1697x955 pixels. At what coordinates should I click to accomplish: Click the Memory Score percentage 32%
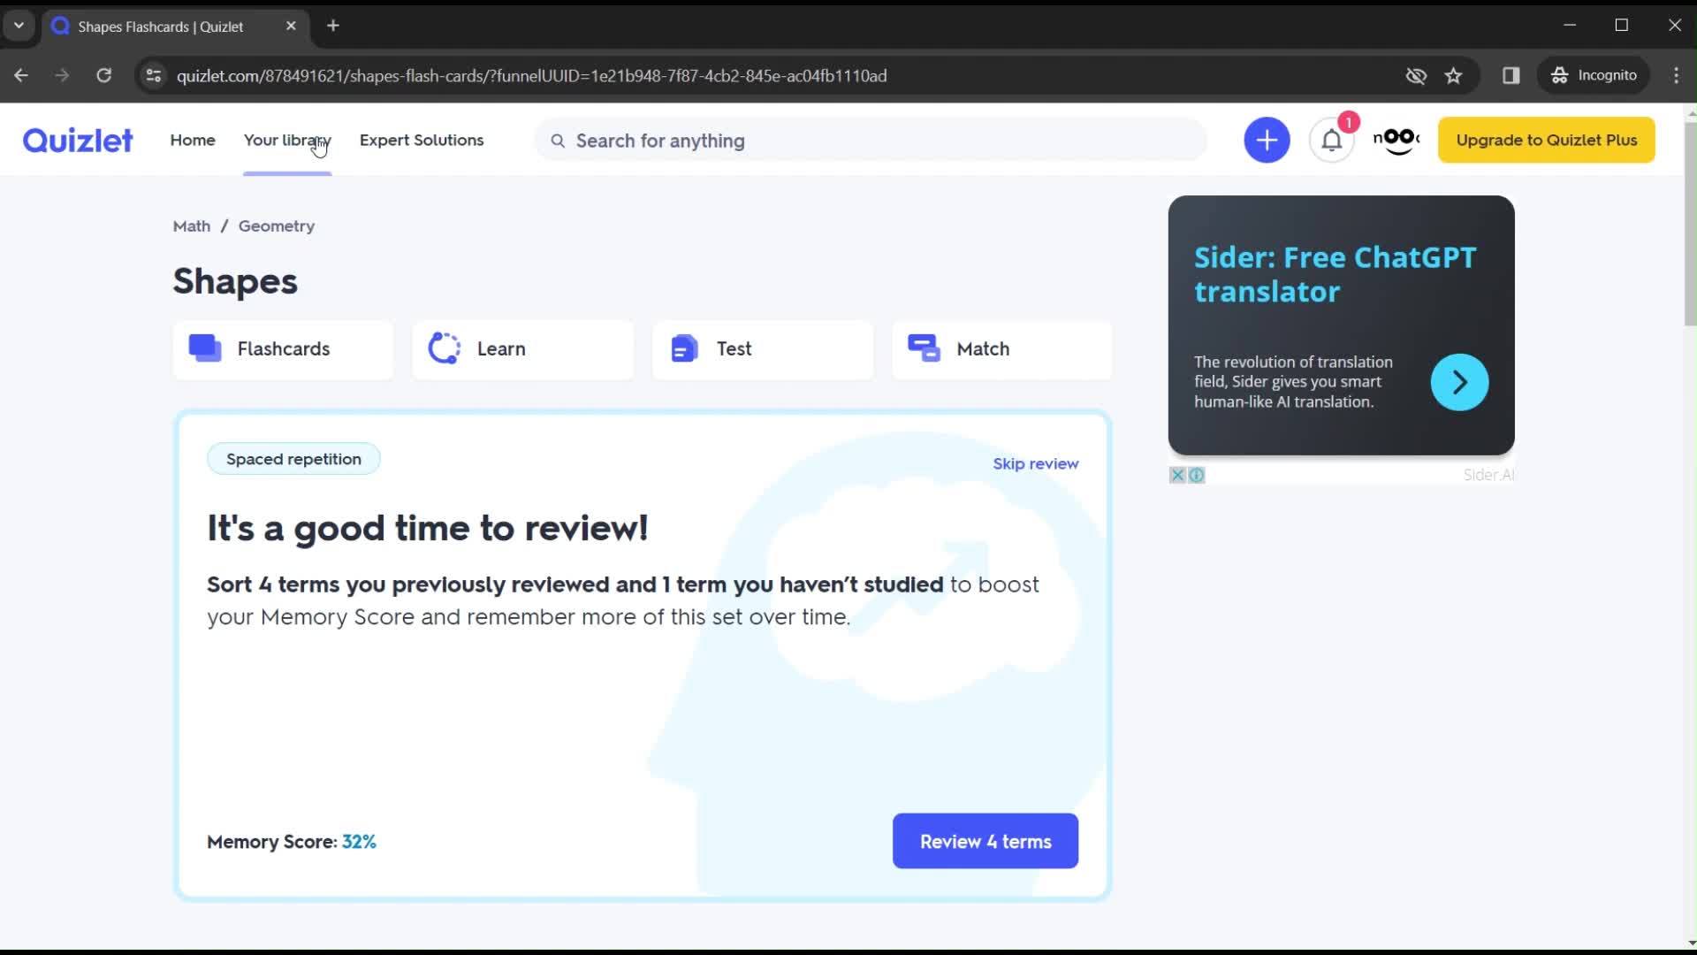tap(359, 841)
